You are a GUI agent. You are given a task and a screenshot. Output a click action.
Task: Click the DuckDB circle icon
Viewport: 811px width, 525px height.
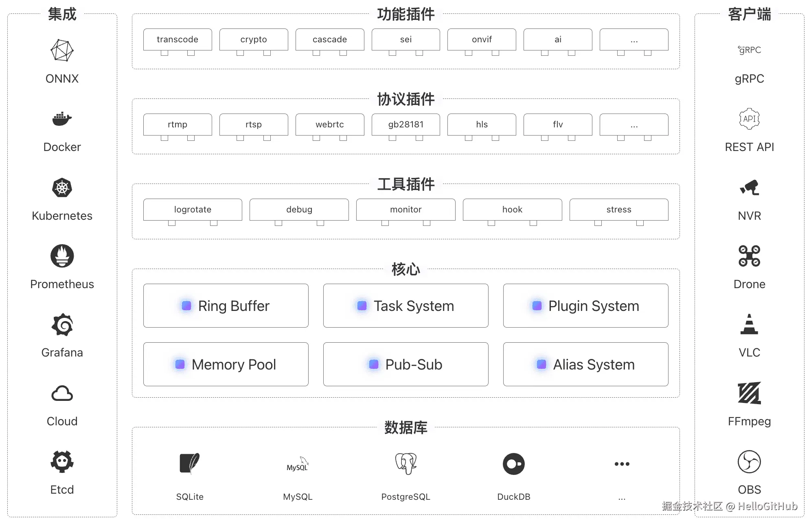(513, 464)
